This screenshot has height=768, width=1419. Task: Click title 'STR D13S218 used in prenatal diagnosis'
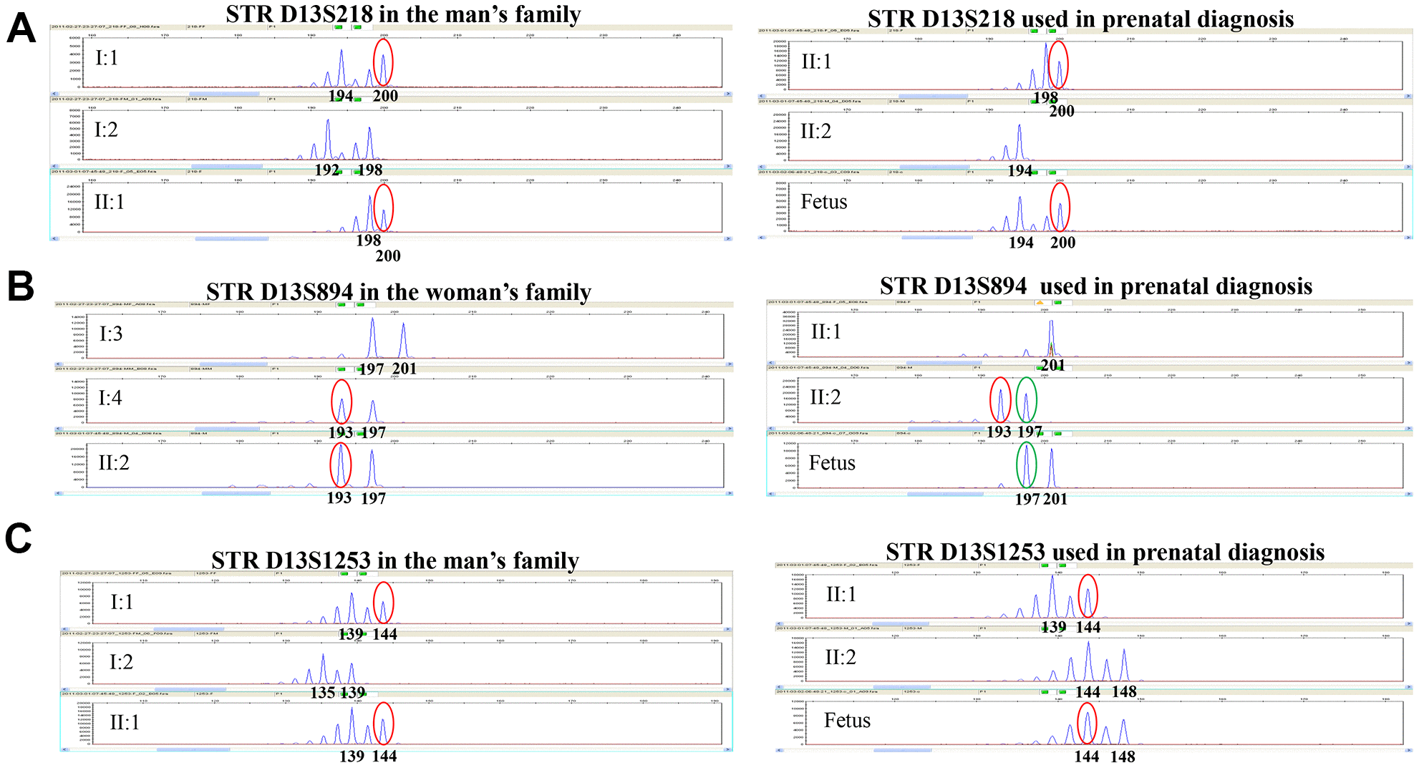point(1080,19)
